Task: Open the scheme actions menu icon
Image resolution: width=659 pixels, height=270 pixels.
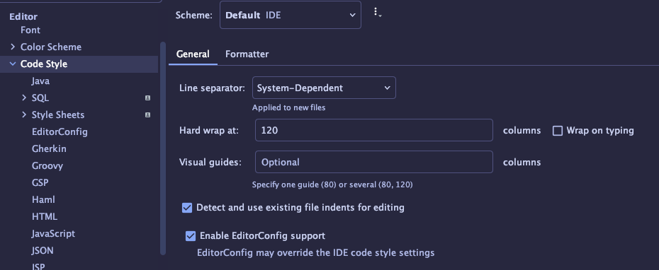Action: (x=377, y=13)
